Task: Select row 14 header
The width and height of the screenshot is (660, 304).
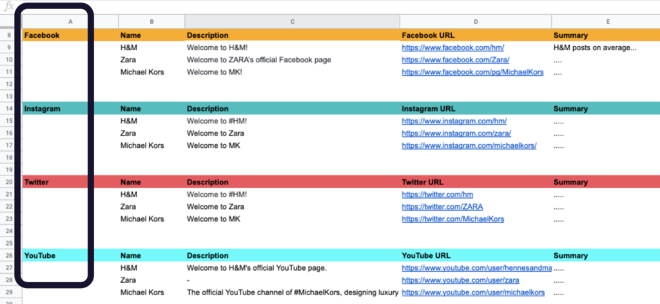Action: pos(9,109)
